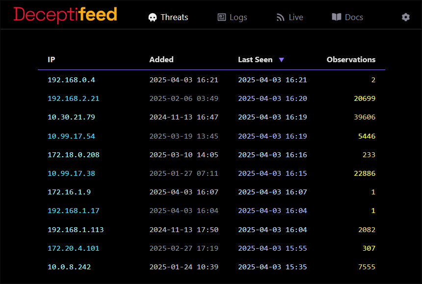Sort the table by IP column
This screenshot has width=422, height=284.
51,60
